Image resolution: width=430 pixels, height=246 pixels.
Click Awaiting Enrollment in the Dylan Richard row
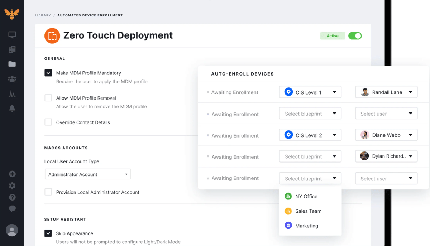coord(235,157)
